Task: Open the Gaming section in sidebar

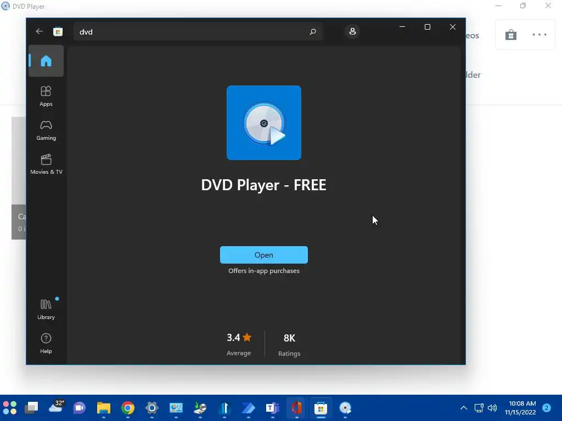Action: (x=46, y=130)
